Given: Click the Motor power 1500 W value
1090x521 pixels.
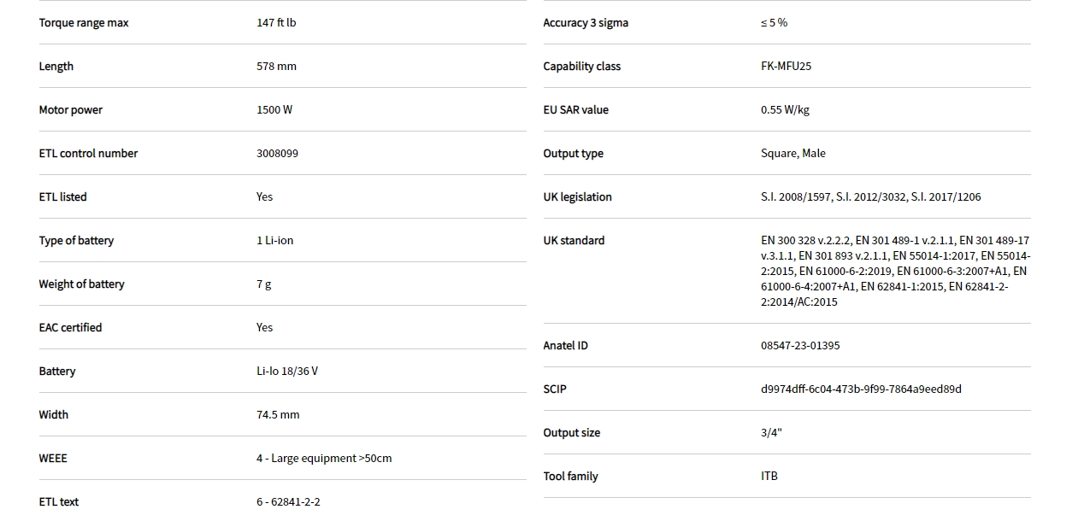Looking at the screenshot, I should 274,110.
